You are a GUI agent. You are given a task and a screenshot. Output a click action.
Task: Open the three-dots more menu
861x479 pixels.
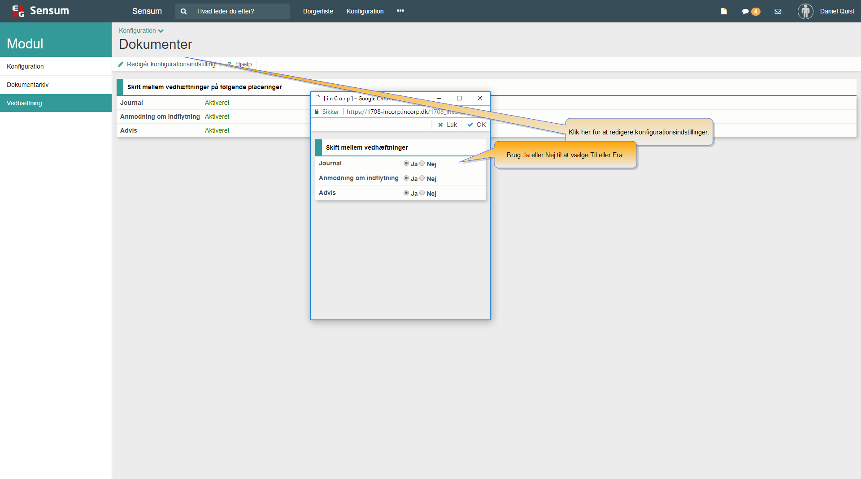[x=400, y=11]
